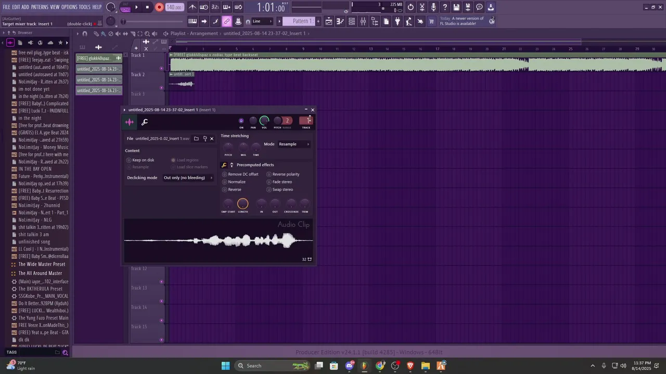This screenshot has height=374, width=666.
Task: Adjust the PAN knob
Action: [x=253, y=121]
